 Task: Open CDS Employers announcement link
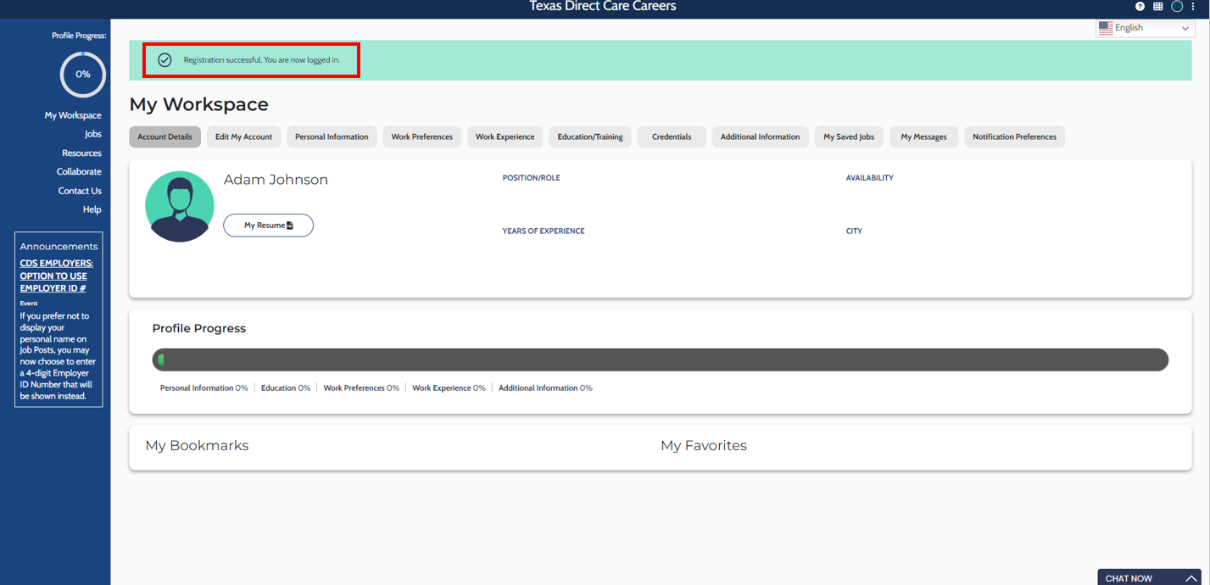[56, 276]
